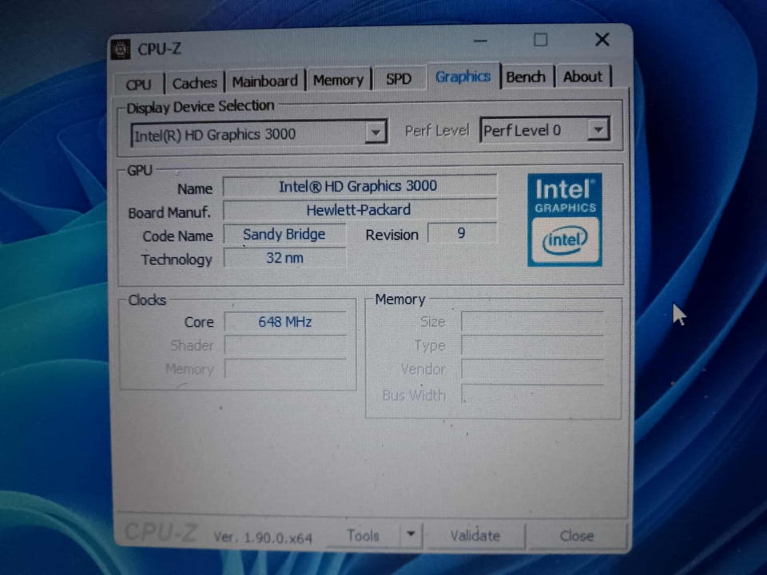Click the Intel Graphics logo
Viewport: 767px width, 575px height.
coord(565,220)
